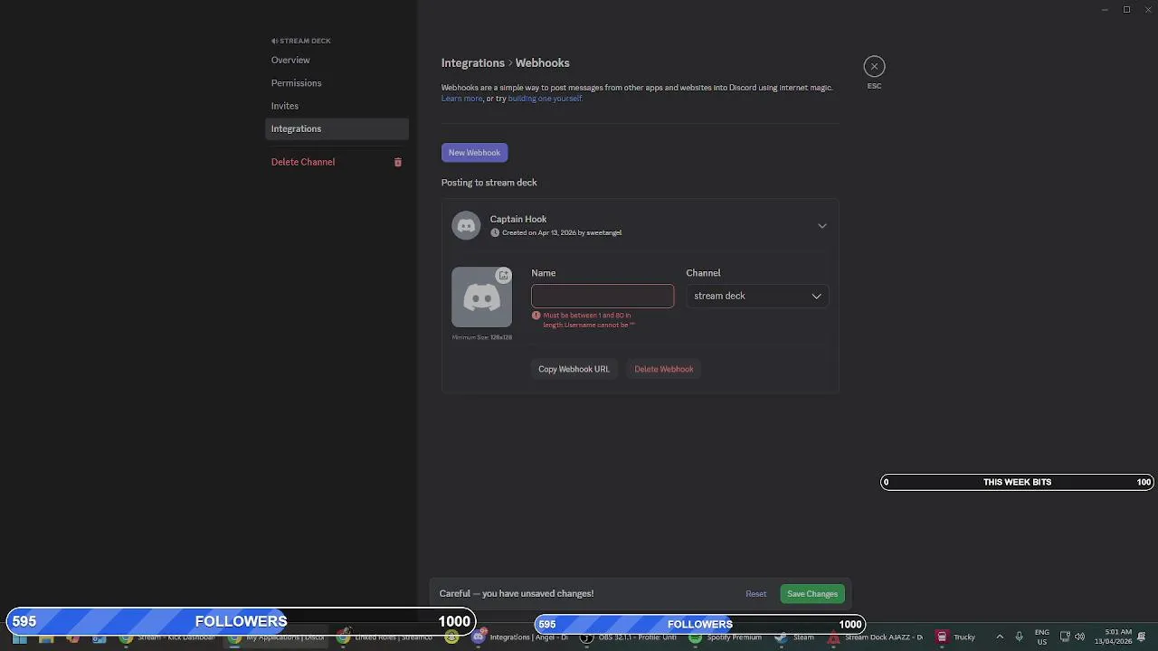
Task: Show hidden system tray icons
Action: coord(1000,637)
